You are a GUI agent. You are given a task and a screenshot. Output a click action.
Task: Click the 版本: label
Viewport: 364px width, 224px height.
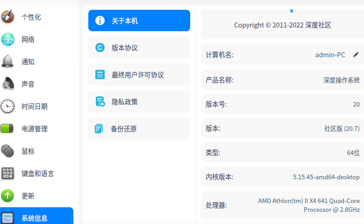pyautogui.click(x=213, y=129)
